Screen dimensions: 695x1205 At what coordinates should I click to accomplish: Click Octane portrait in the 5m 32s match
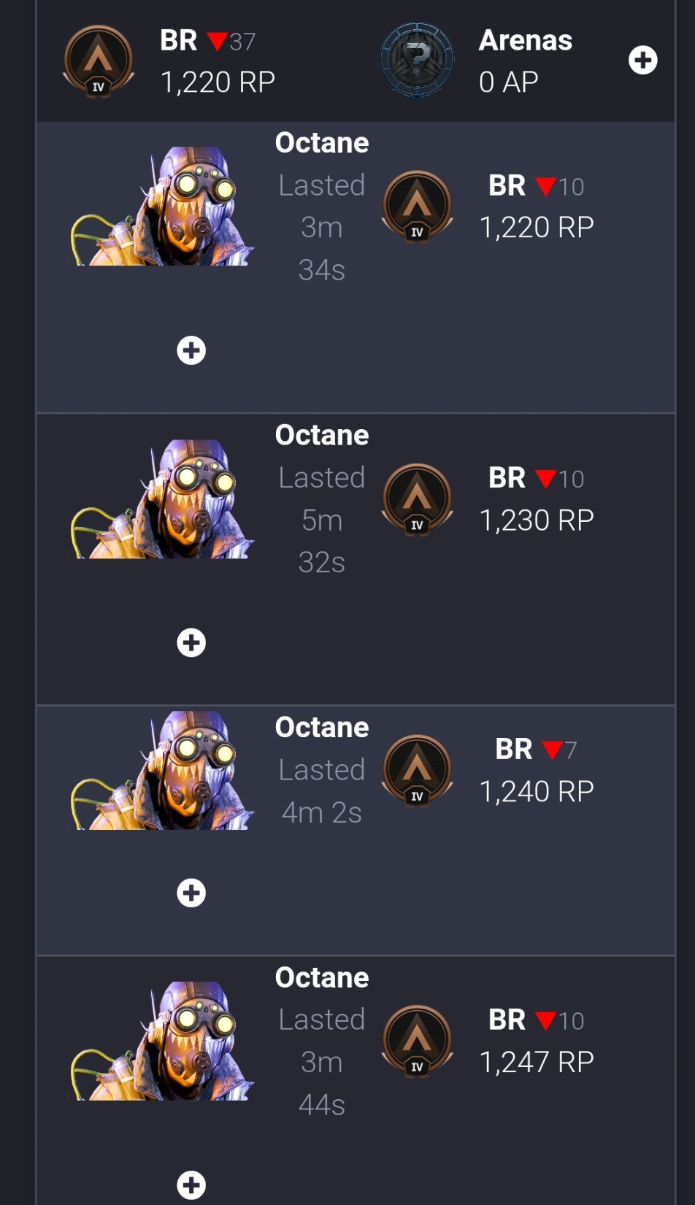pyautogui.click(x=162, y=499)
